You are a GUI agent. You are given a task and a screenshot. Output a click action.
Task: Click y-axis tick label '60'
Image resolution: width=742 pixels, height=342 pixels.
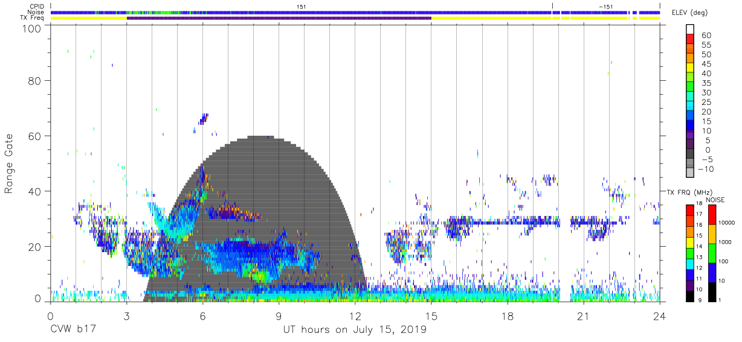coord(35,136)
